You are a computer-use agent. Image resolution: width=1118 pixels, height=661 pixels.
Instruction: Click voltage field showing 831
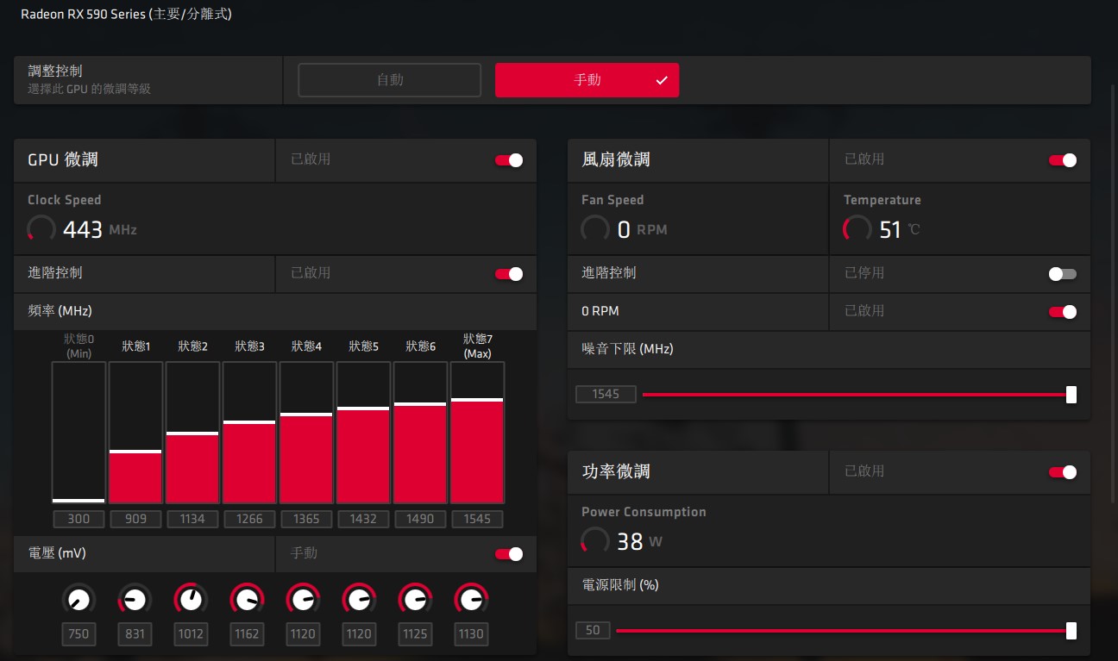(x=135, y=634)
